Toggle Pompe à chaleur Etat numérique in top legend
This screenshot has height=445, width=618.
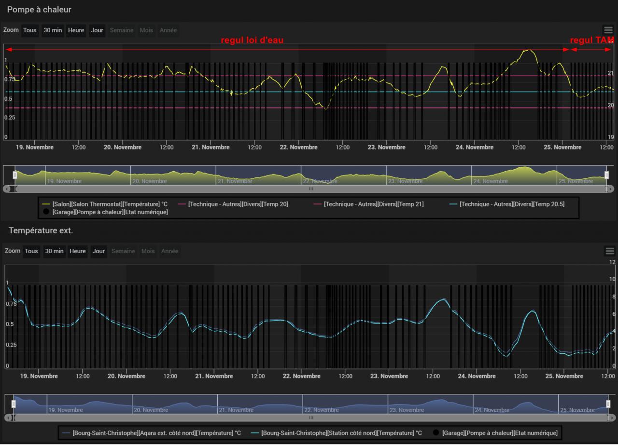tap(105, 212)
